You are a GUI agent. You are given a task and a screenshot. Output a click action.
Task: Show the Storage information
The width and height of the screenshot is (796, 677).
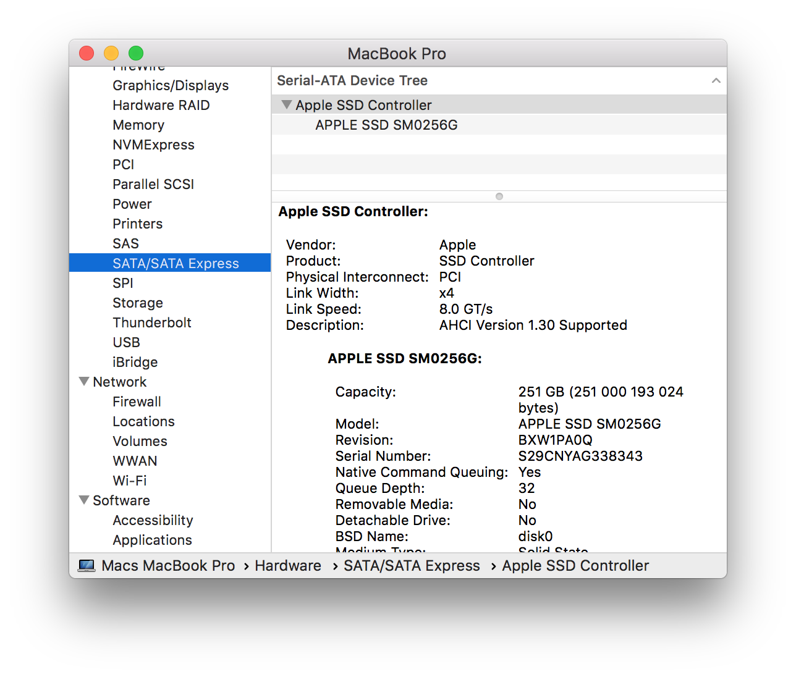[x=138, y=303]
